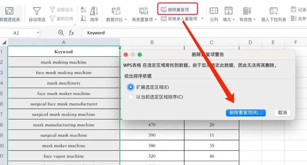Click cell 'face mask making machine'
Viewport: 307px width, 165px height.
[x=64, y=73]
